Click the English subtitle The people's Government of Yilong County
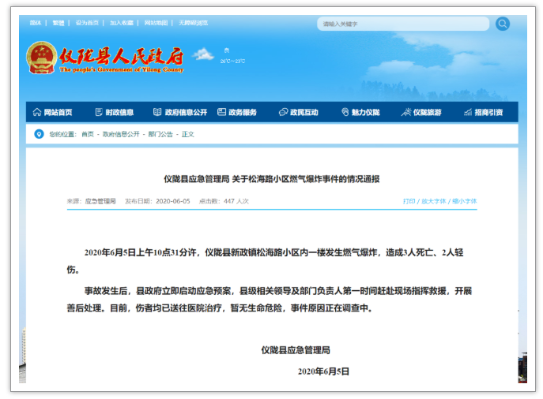Screen dimensions: 543x399 [121, 69]
